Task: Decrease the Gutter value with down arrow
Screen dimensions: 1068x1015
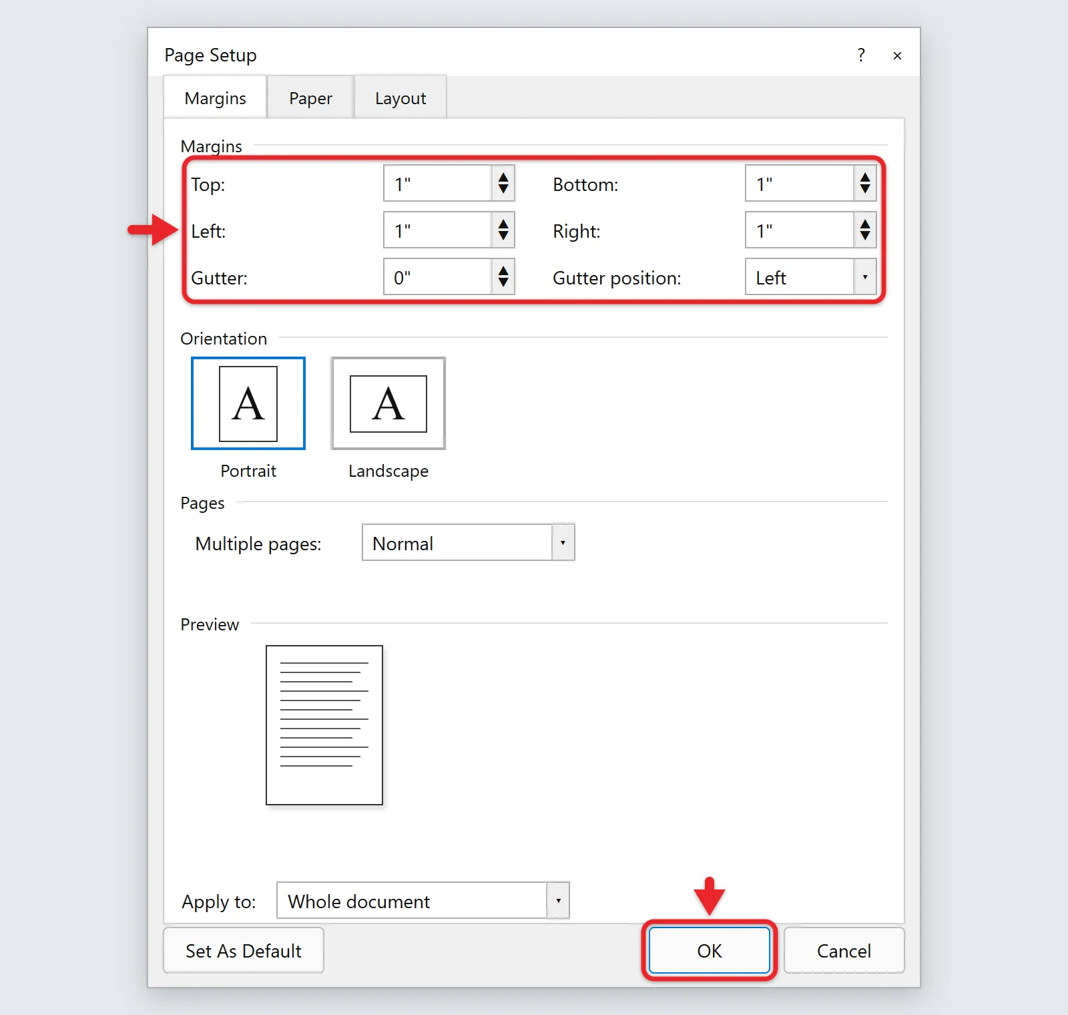Action: 503,284
